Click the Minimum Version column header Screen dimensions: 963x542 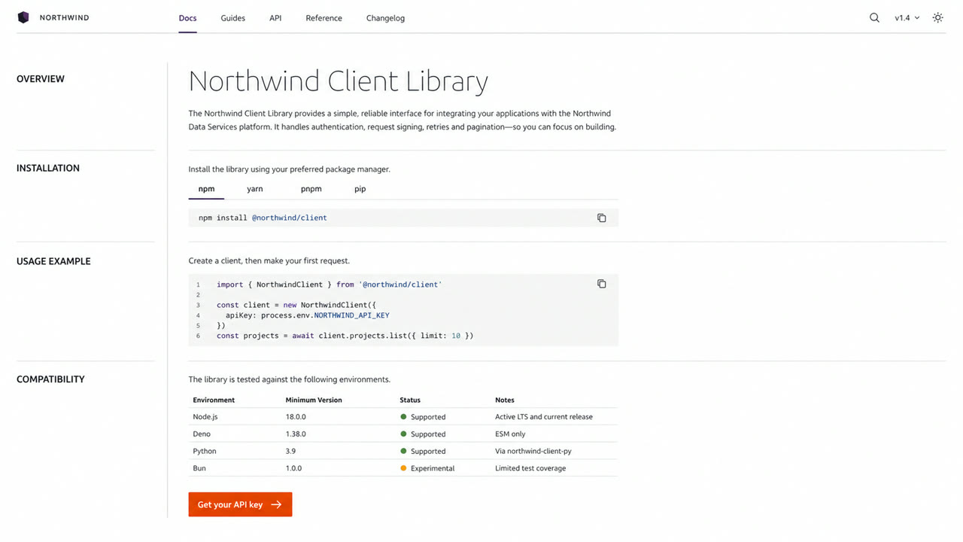[314, 400]
